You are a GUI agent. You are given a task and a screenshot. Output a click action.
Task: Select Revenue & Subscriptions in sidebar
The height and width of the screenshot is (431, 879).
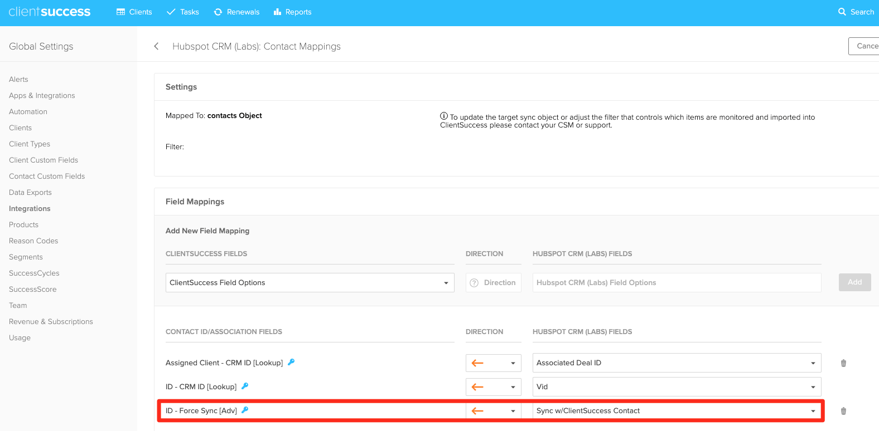point(51,321)
